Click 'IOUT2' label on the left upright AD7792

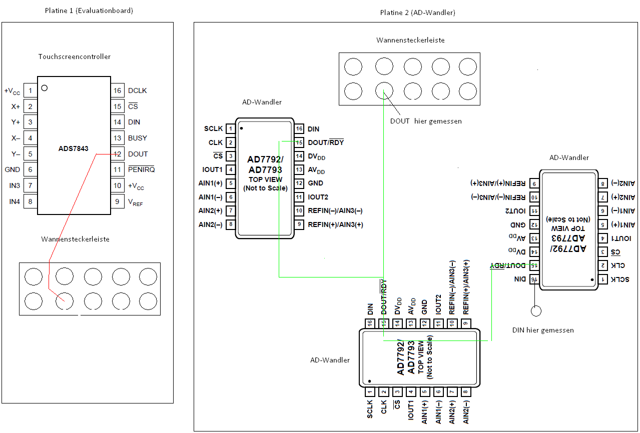318,197
